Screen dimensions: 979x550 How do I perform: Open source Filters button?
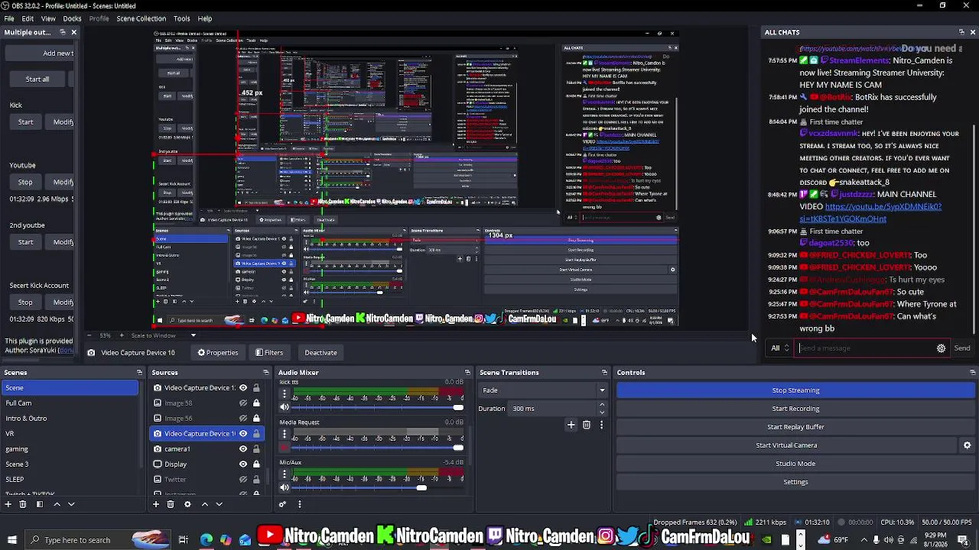click(269, 353)
